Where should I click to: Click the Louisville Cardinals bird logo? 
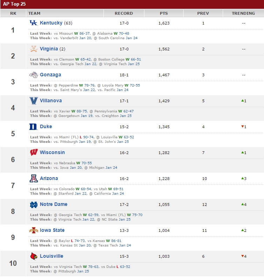click(34, 256)
